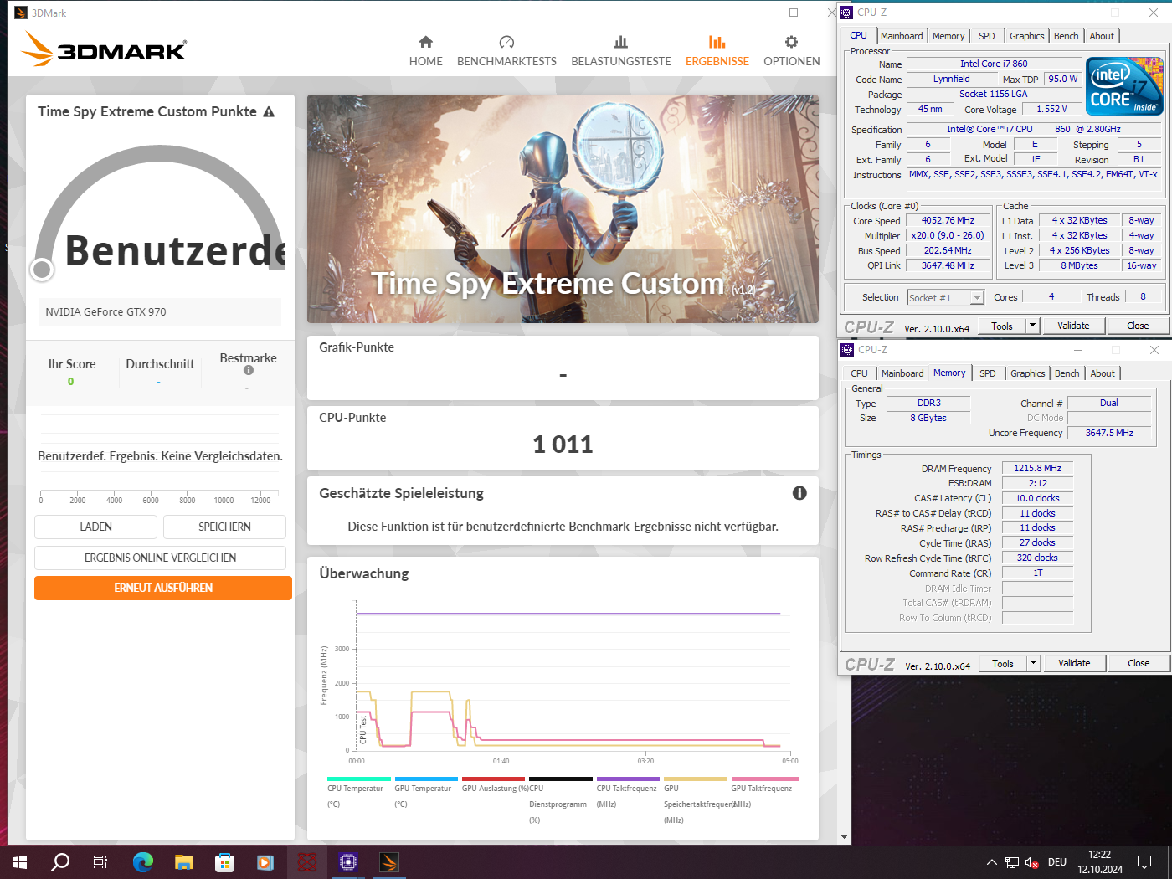This screenshot has width=1172, height=879.
Task: Click the GPU-Temperatur legend color bar
Action: pos(426,779)
